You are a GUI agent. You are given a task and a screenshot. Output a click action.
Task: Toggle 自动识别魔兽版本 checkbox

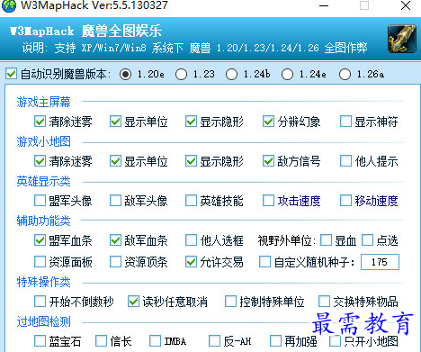click(11, 74)
